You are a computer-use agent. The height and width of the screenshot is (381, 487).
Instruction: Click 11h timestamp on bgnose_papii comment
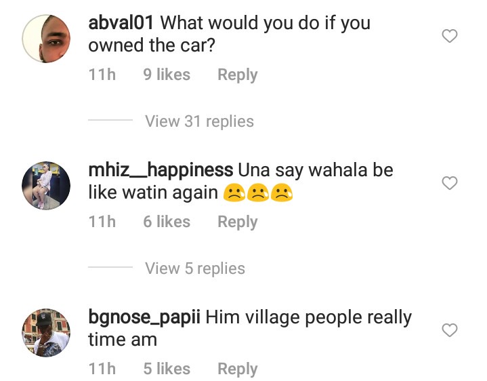pyautogui.click(x=102, y=369)
